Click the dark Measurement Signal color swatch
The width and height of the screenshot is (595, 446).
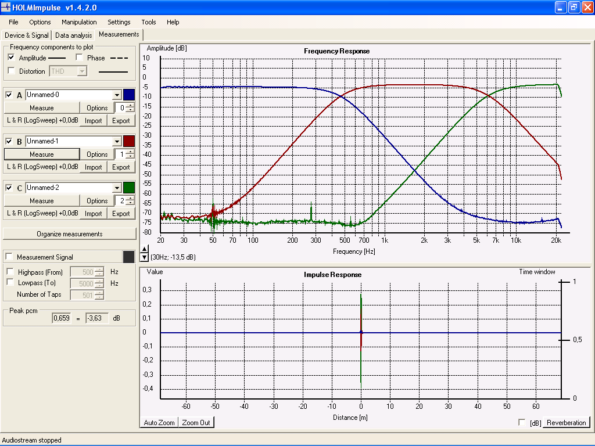tap(129, 257)
